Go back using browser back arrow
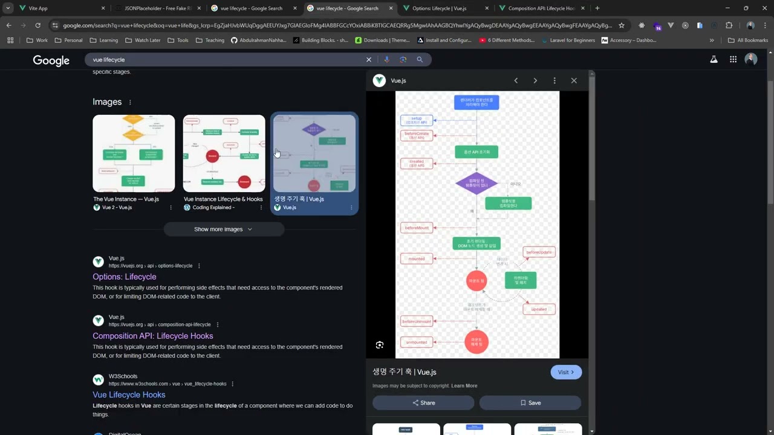The height and width of the screenshot is (435, 774). [8, 25]
